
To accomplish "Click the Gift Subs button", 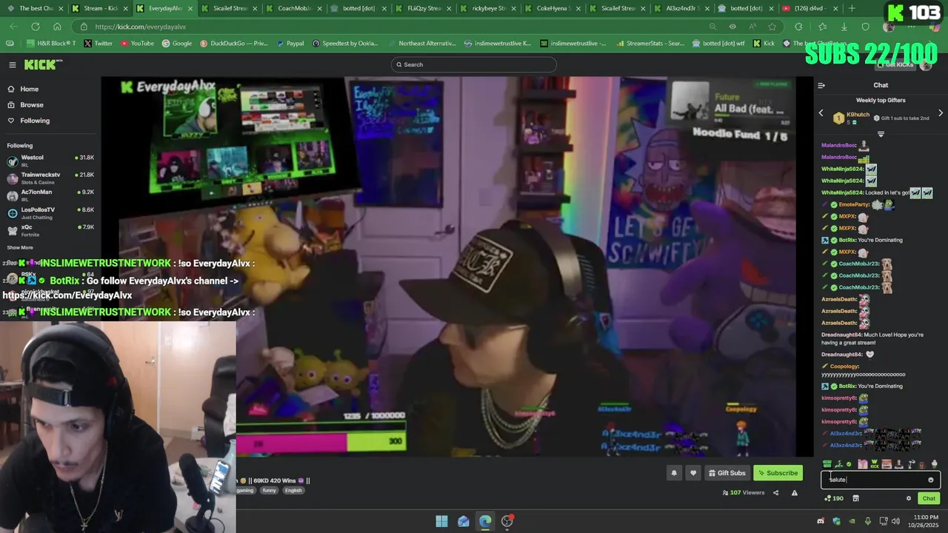I will tap(727, 473).
